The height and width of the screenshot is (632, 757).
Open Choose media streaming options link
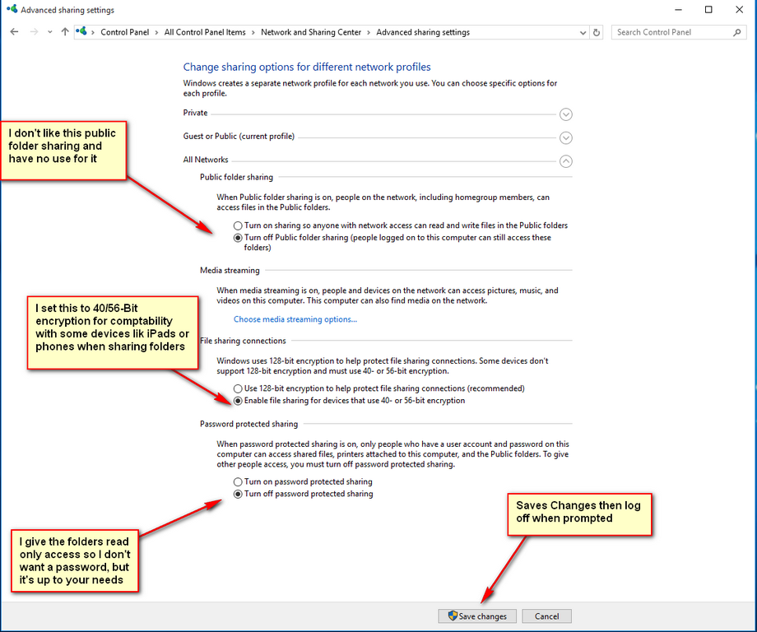coord(295,319)
